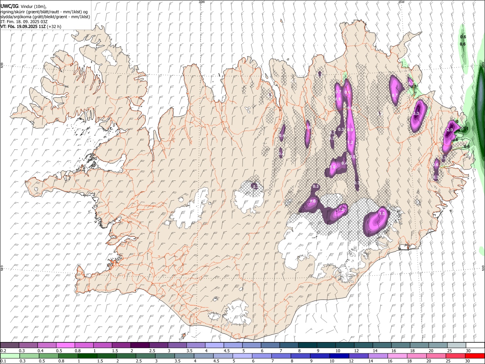Click the 0.8 swatch in the purple snow scale
The height and width of the screenshot is (364, 485).
pyautogui.click(x=84, y=345)
